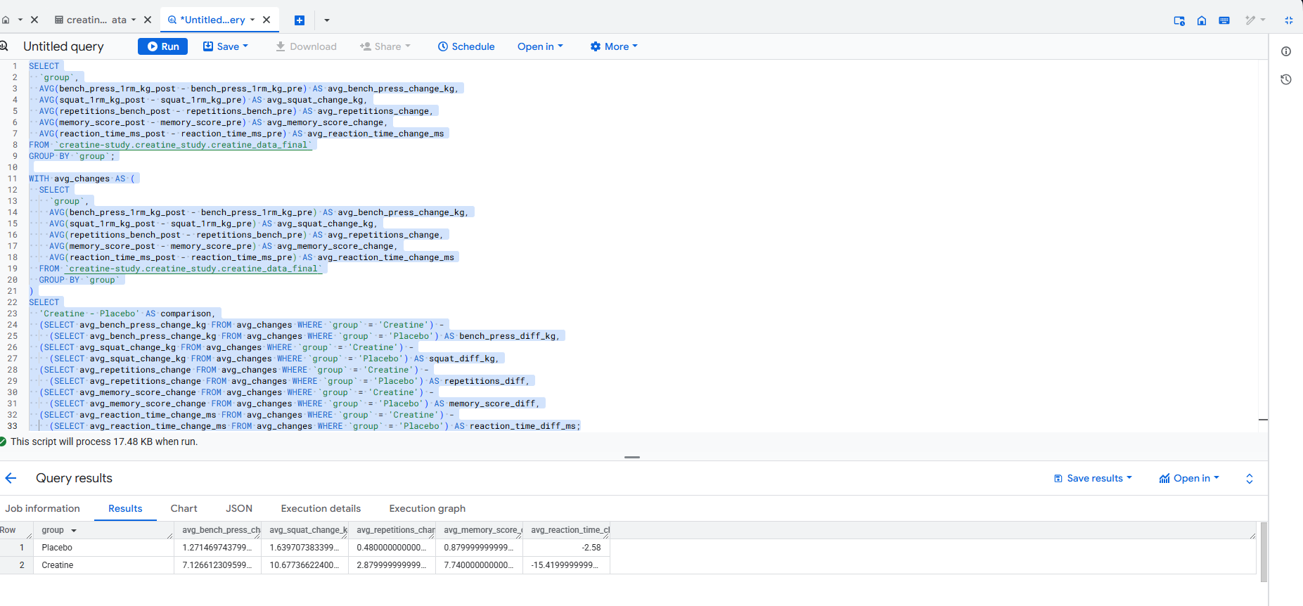
Task: Go back using Query results arrow
Action: (11, 478)
